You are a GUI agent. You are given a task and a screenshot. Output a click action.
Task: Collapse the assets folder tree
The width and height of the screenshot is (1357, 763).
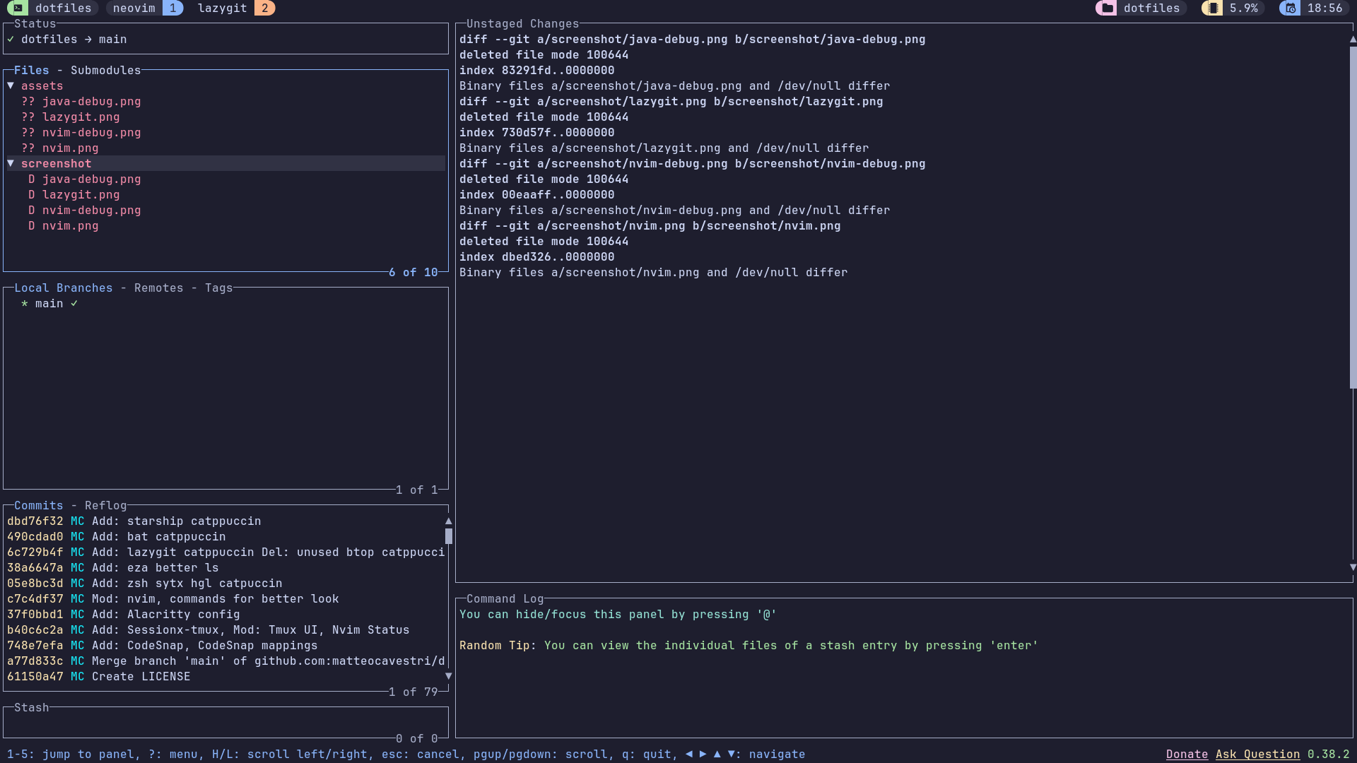(x=11, y=86)
